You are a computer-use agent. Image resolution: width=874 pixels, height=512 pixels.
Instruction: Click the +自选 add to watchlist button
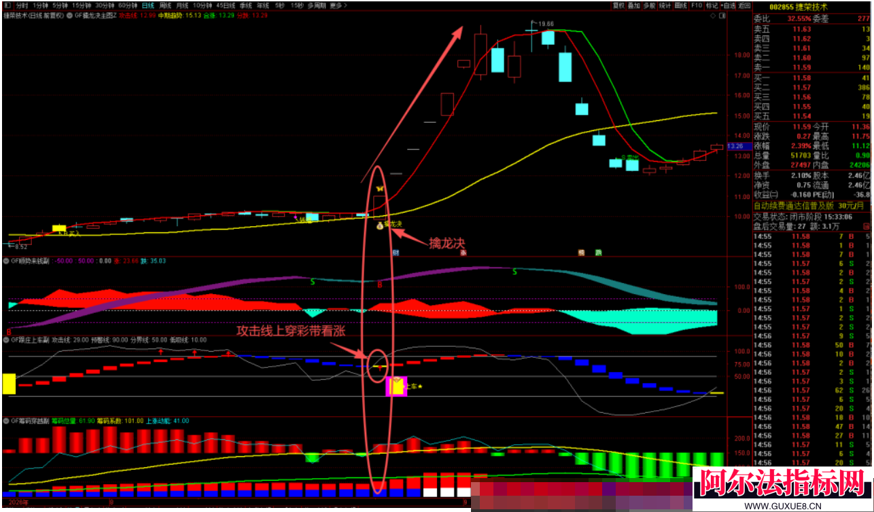[x=727, y=5]
